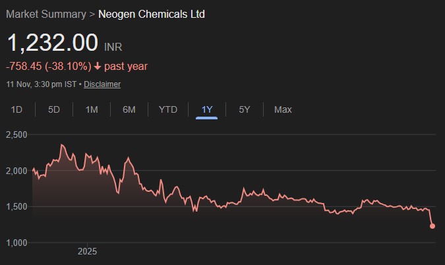445x265 pixels.
Task: Switch to the 1D range tab
Action: click(x=17, y=109)
